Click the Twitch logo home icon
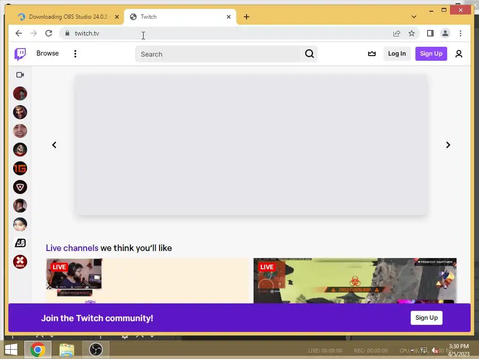 click(x=20, y=54)
